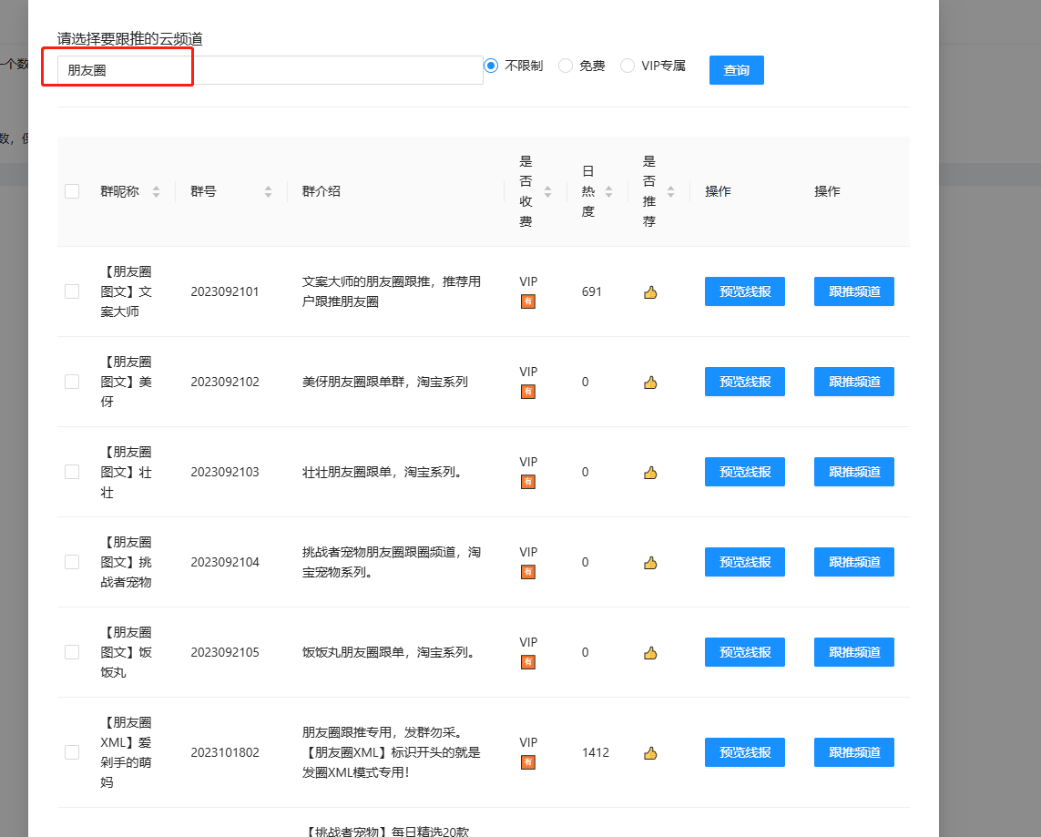Click the 查询 search button
Image resolution: width=1041 pixels, height=837 pixels.
pyautogui.click(x=736, y=70)
